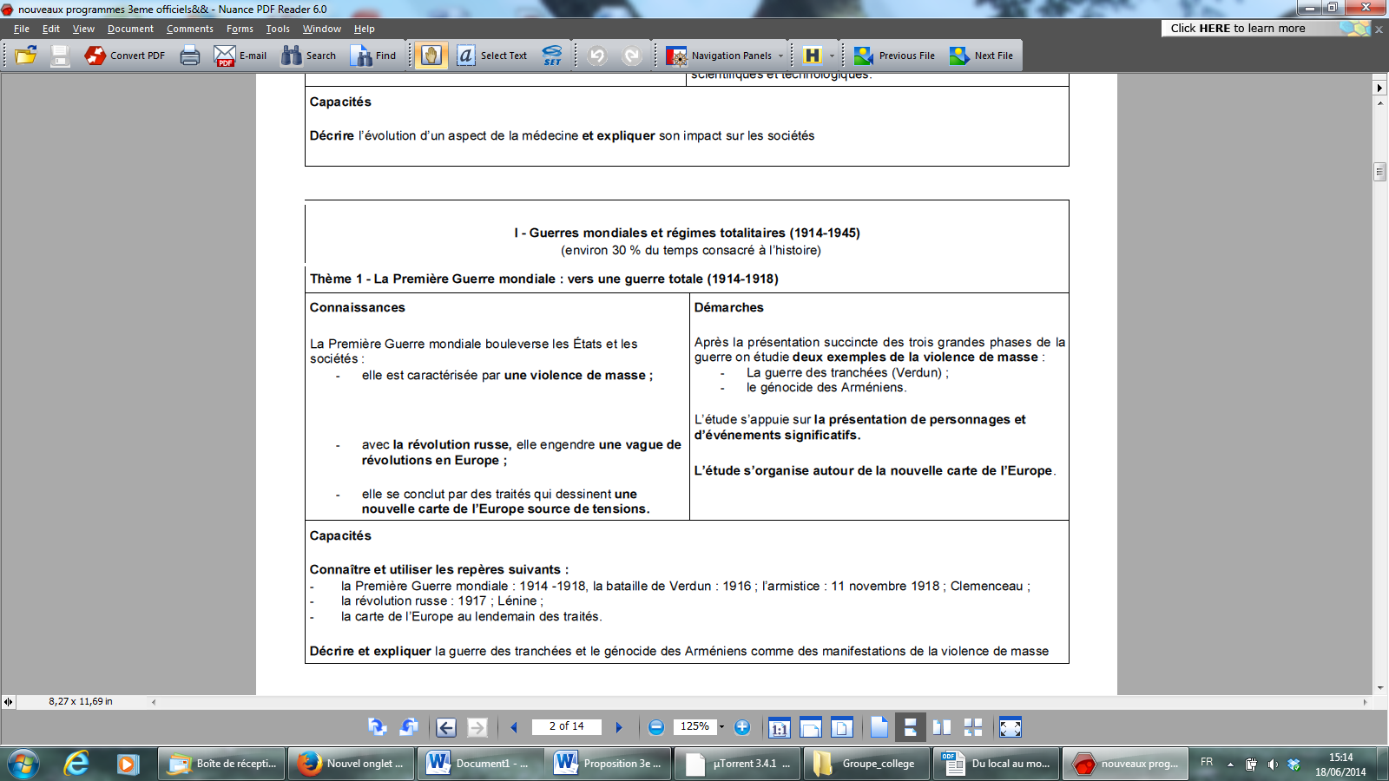
Task: Click the Zoom Out minus button
Action: coord(656,727)
